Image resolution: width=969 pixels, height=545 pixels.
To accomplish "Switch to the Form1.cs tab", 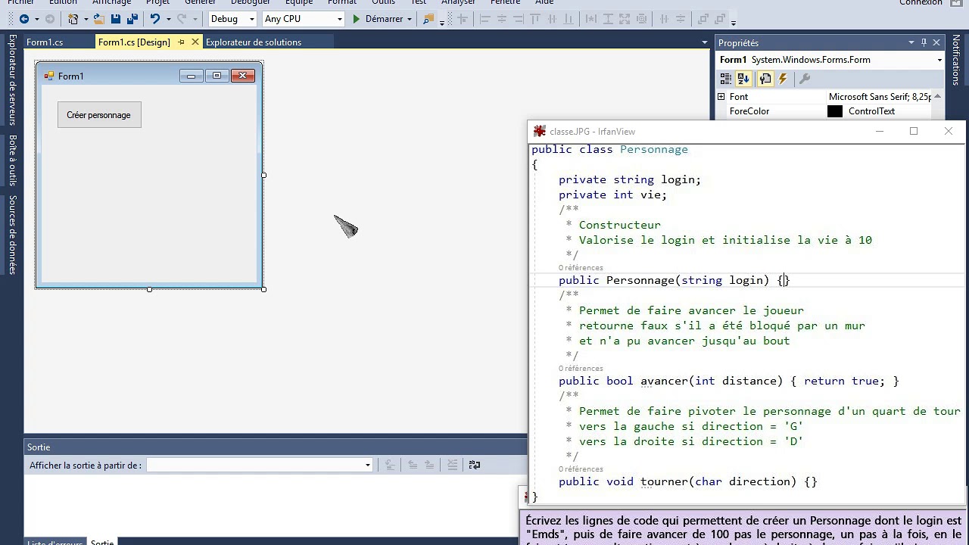I will [x=45, y=42].
